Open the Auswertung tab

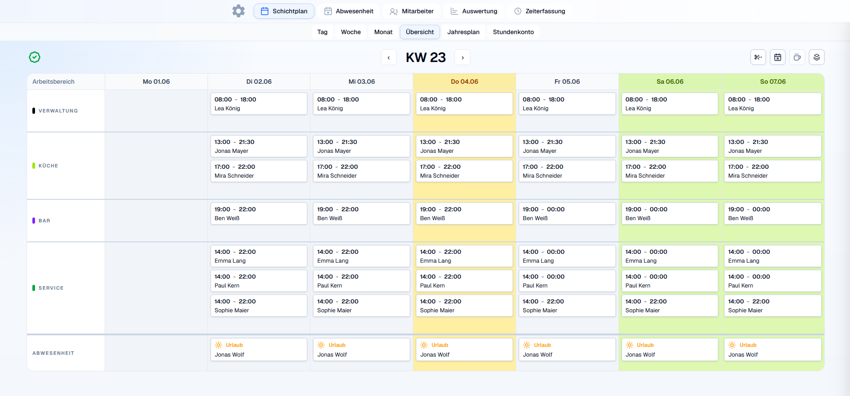point(474,11)
